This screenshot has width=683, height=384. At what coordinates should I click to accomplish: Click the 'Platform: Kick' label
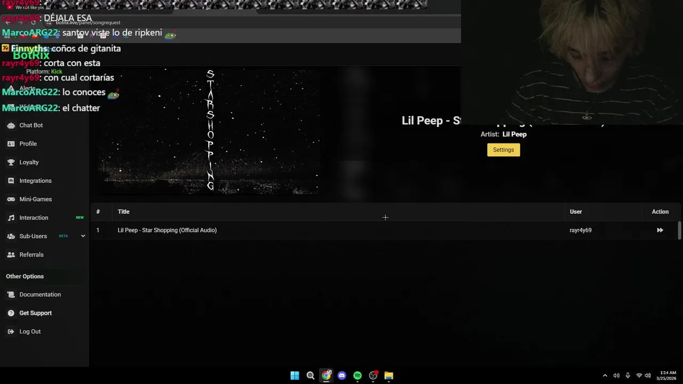tap(44, 71)
